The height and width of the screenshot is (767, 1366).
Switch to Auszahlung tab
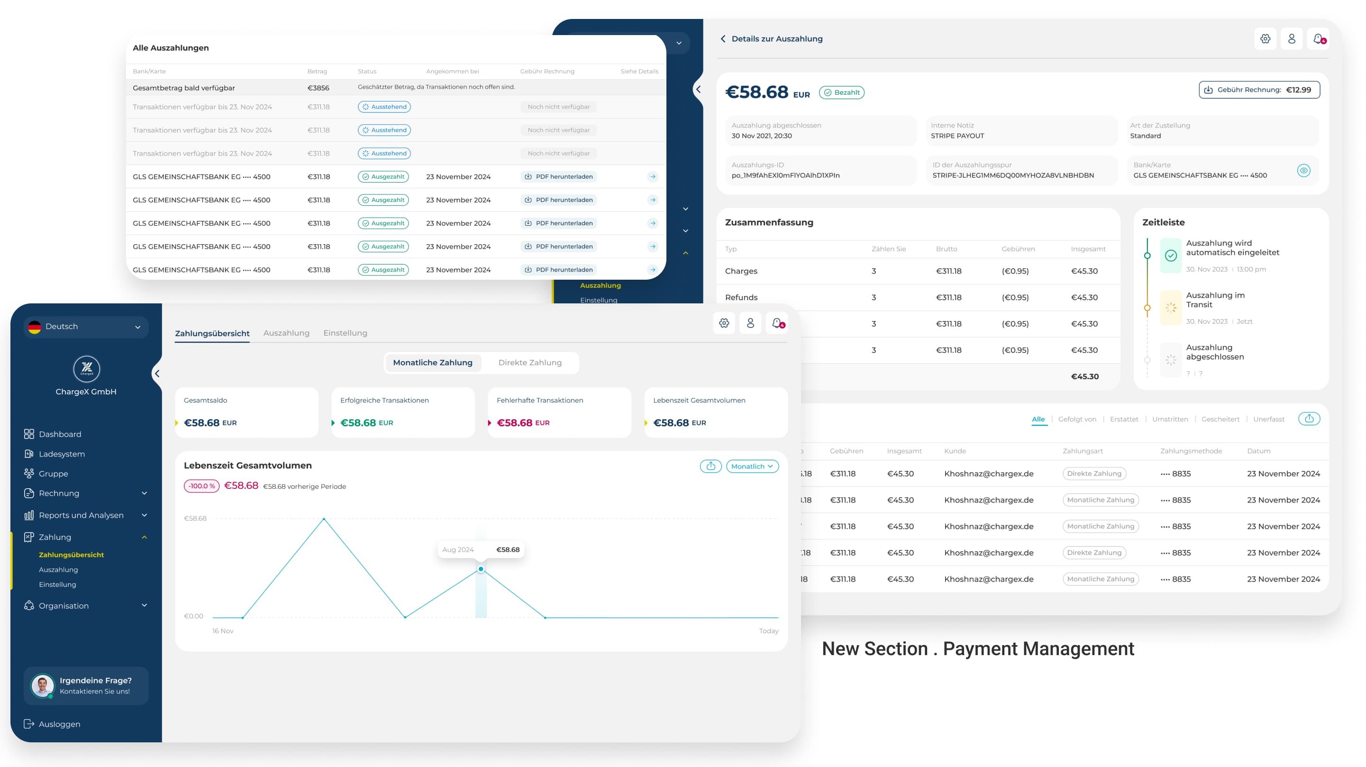pyautogui.click(x=286, y=333)
